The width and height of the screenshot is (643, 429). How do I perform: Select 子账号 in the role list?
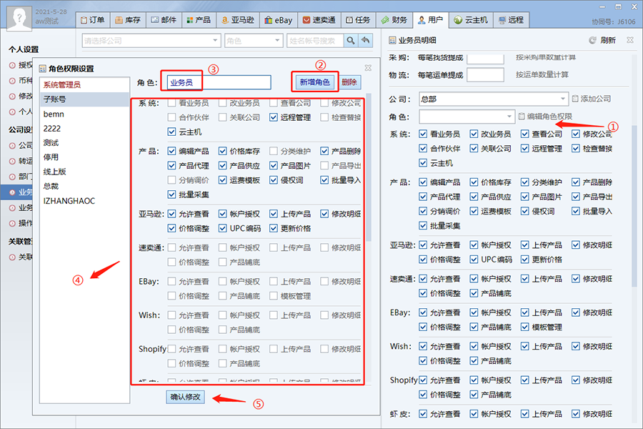tap(84, 99)
